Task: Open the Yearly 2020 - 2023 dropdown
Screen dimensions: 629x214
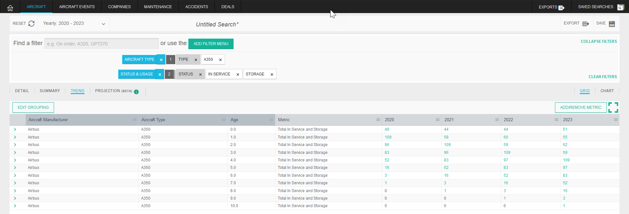Action: [x=74, y=24]
